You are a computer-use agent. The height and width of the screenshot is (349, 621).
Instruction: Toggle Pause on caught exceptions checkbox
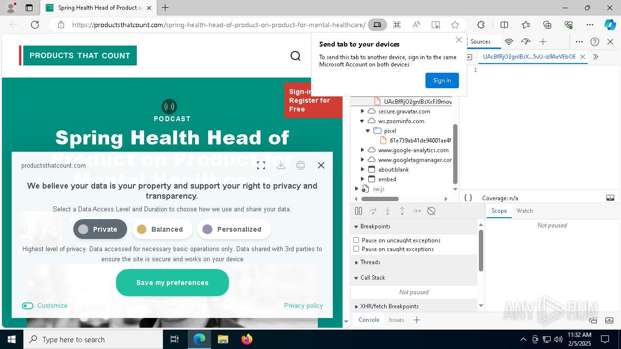click(x=356, y=249)
